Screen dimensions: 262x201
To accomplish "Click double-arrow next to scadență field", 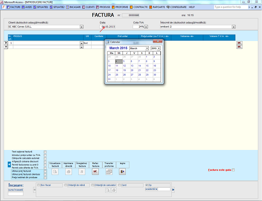I will coord(173,190).
